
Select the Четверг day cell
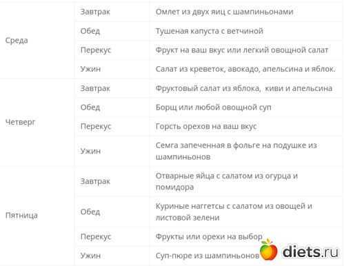pyautogui.click(x=20, y=122)
